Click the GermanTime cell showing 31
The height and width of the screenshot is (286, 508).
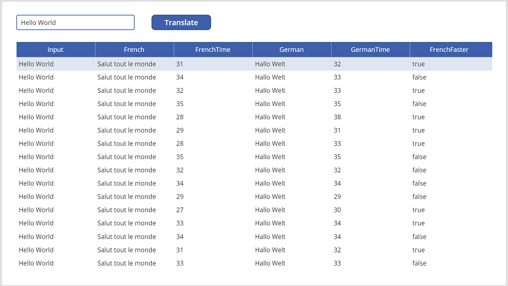(337, 130)
